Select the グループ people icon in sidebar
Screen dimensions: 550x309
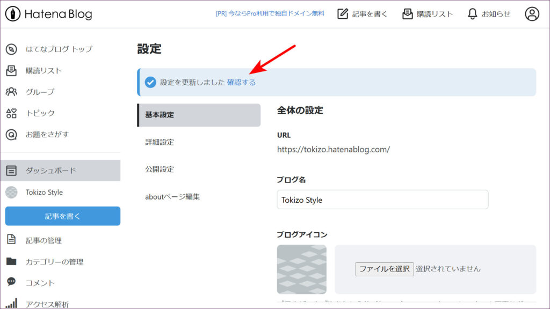click(x=11, y=92)
